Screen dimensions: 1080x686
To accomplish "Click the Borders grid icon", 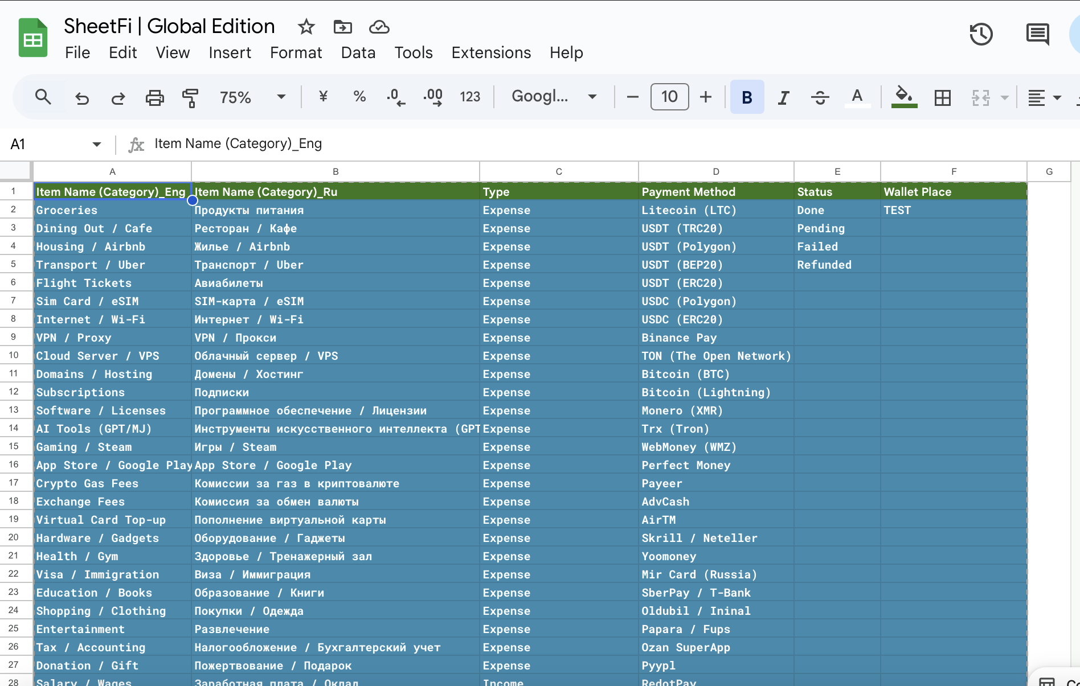I will 942,97.
